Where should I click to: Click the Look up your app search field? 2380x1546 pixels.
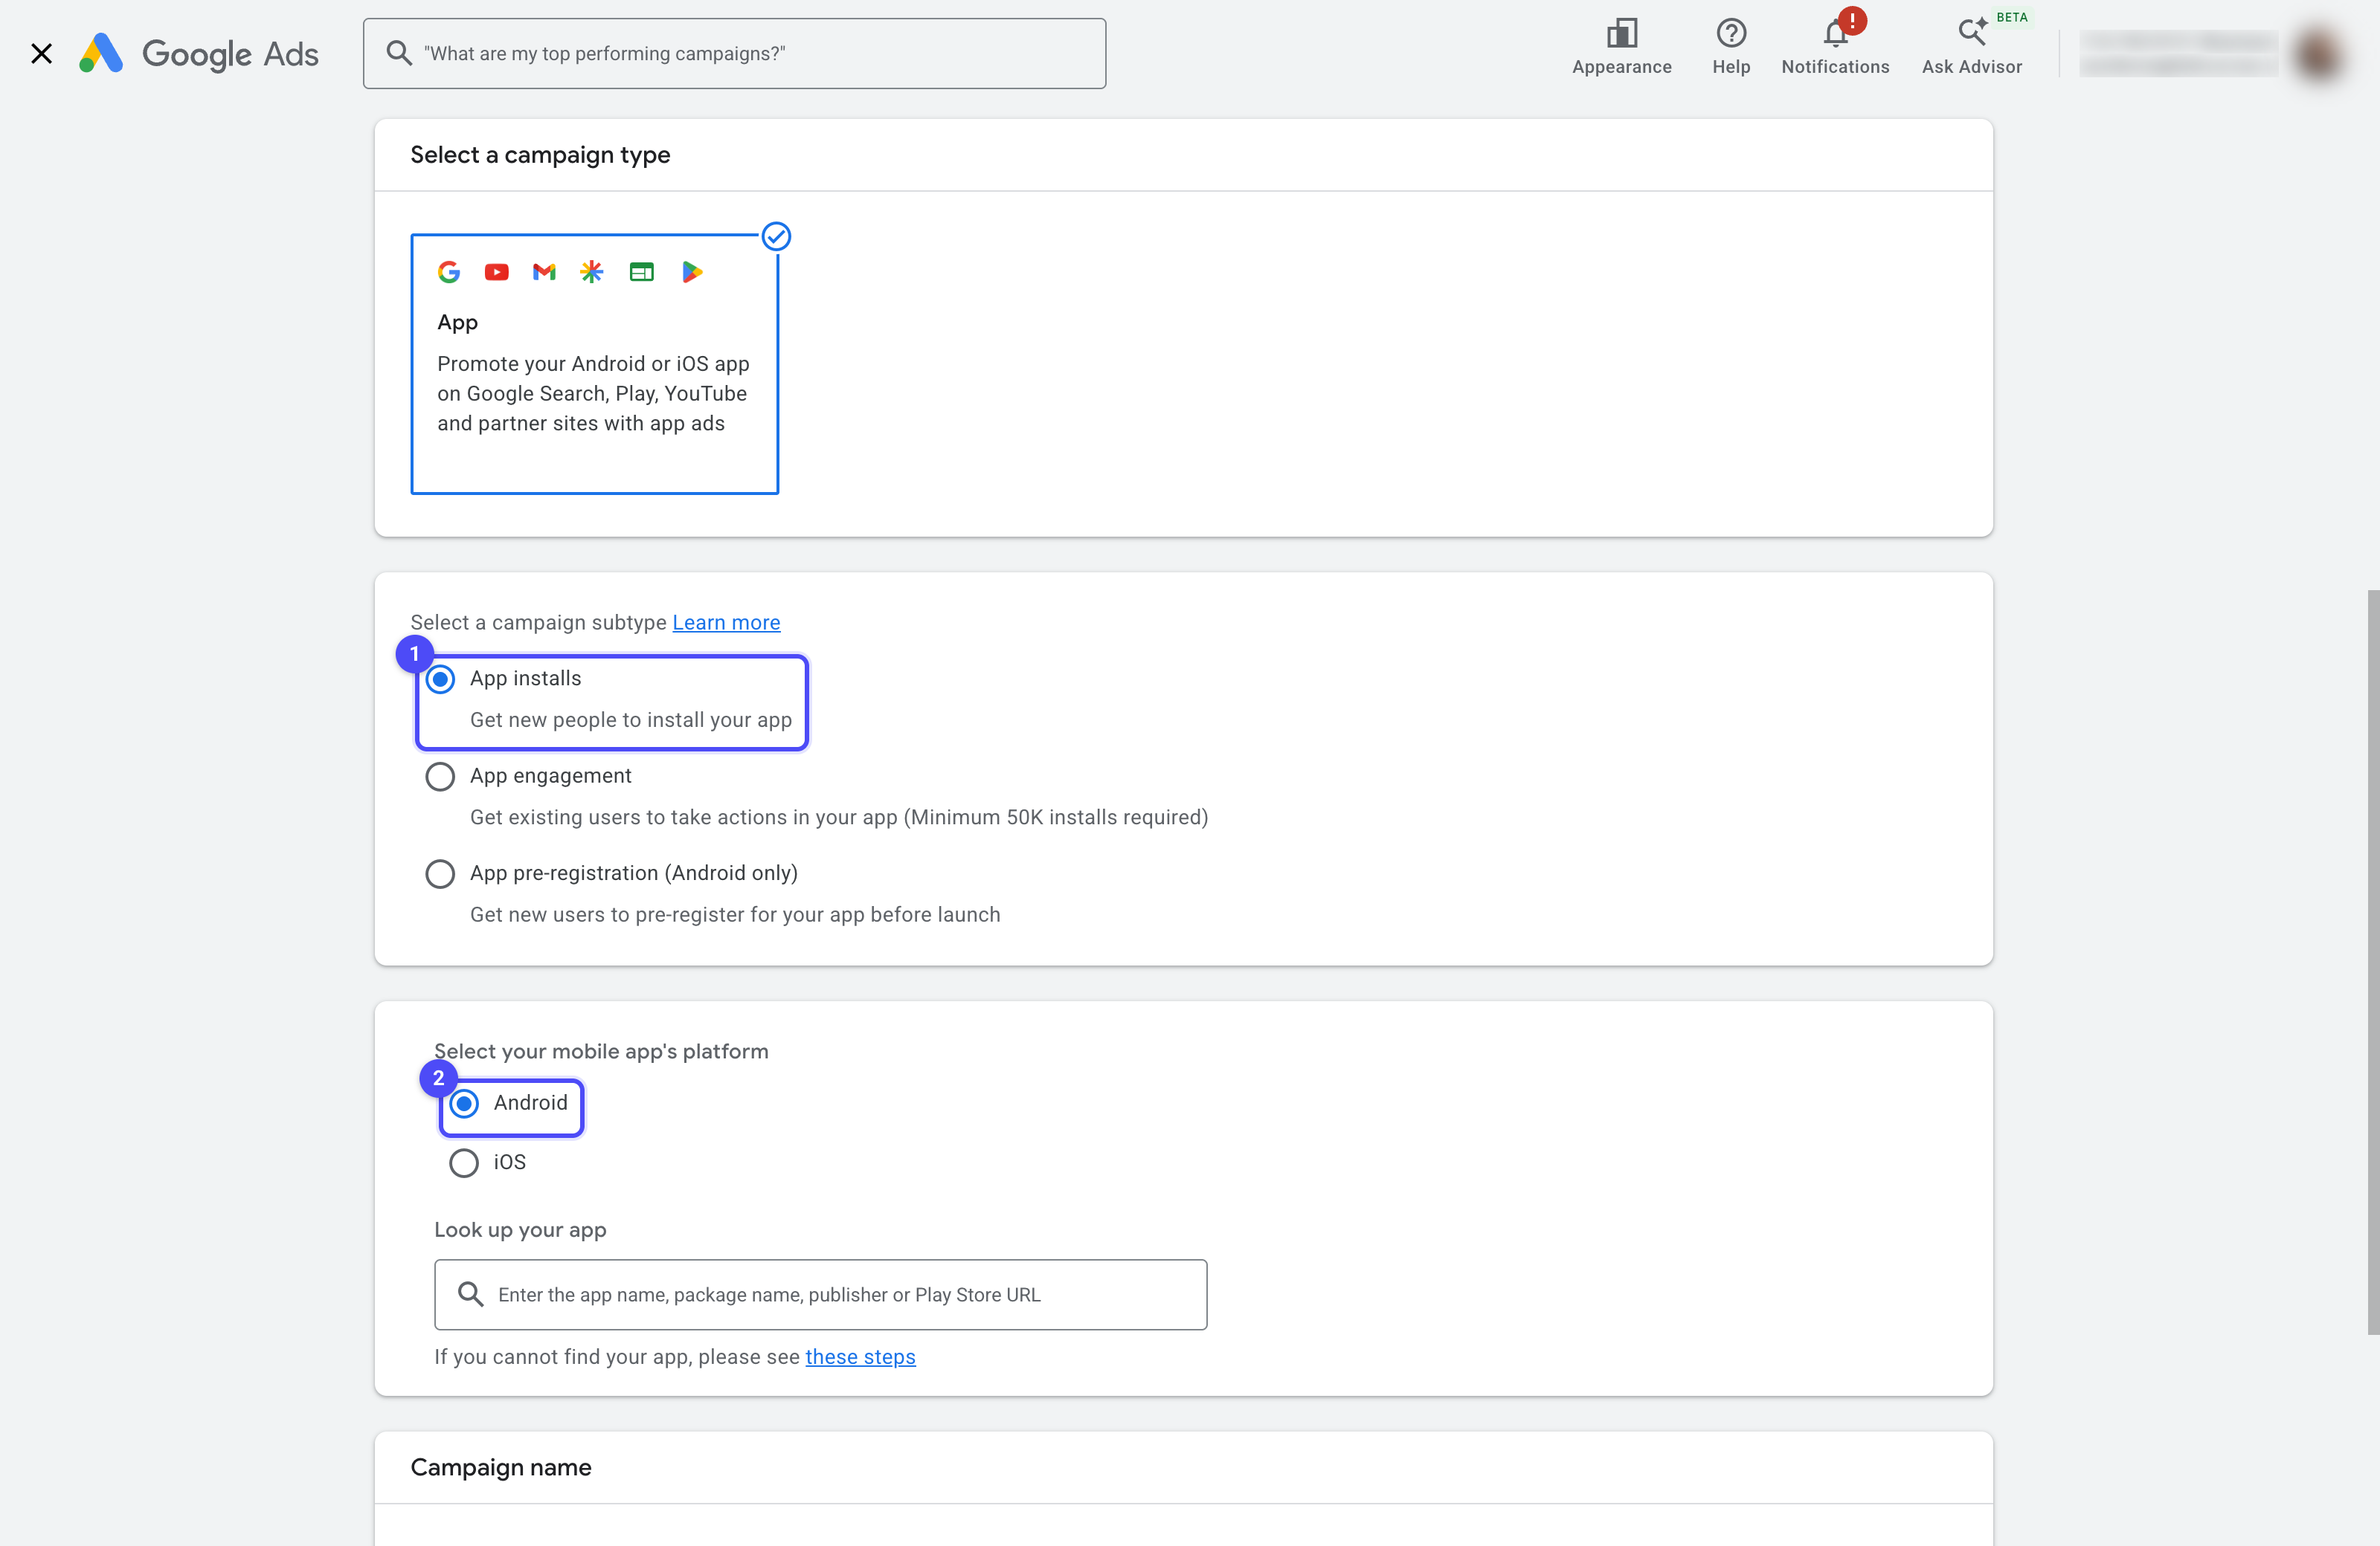[820, 1294]
